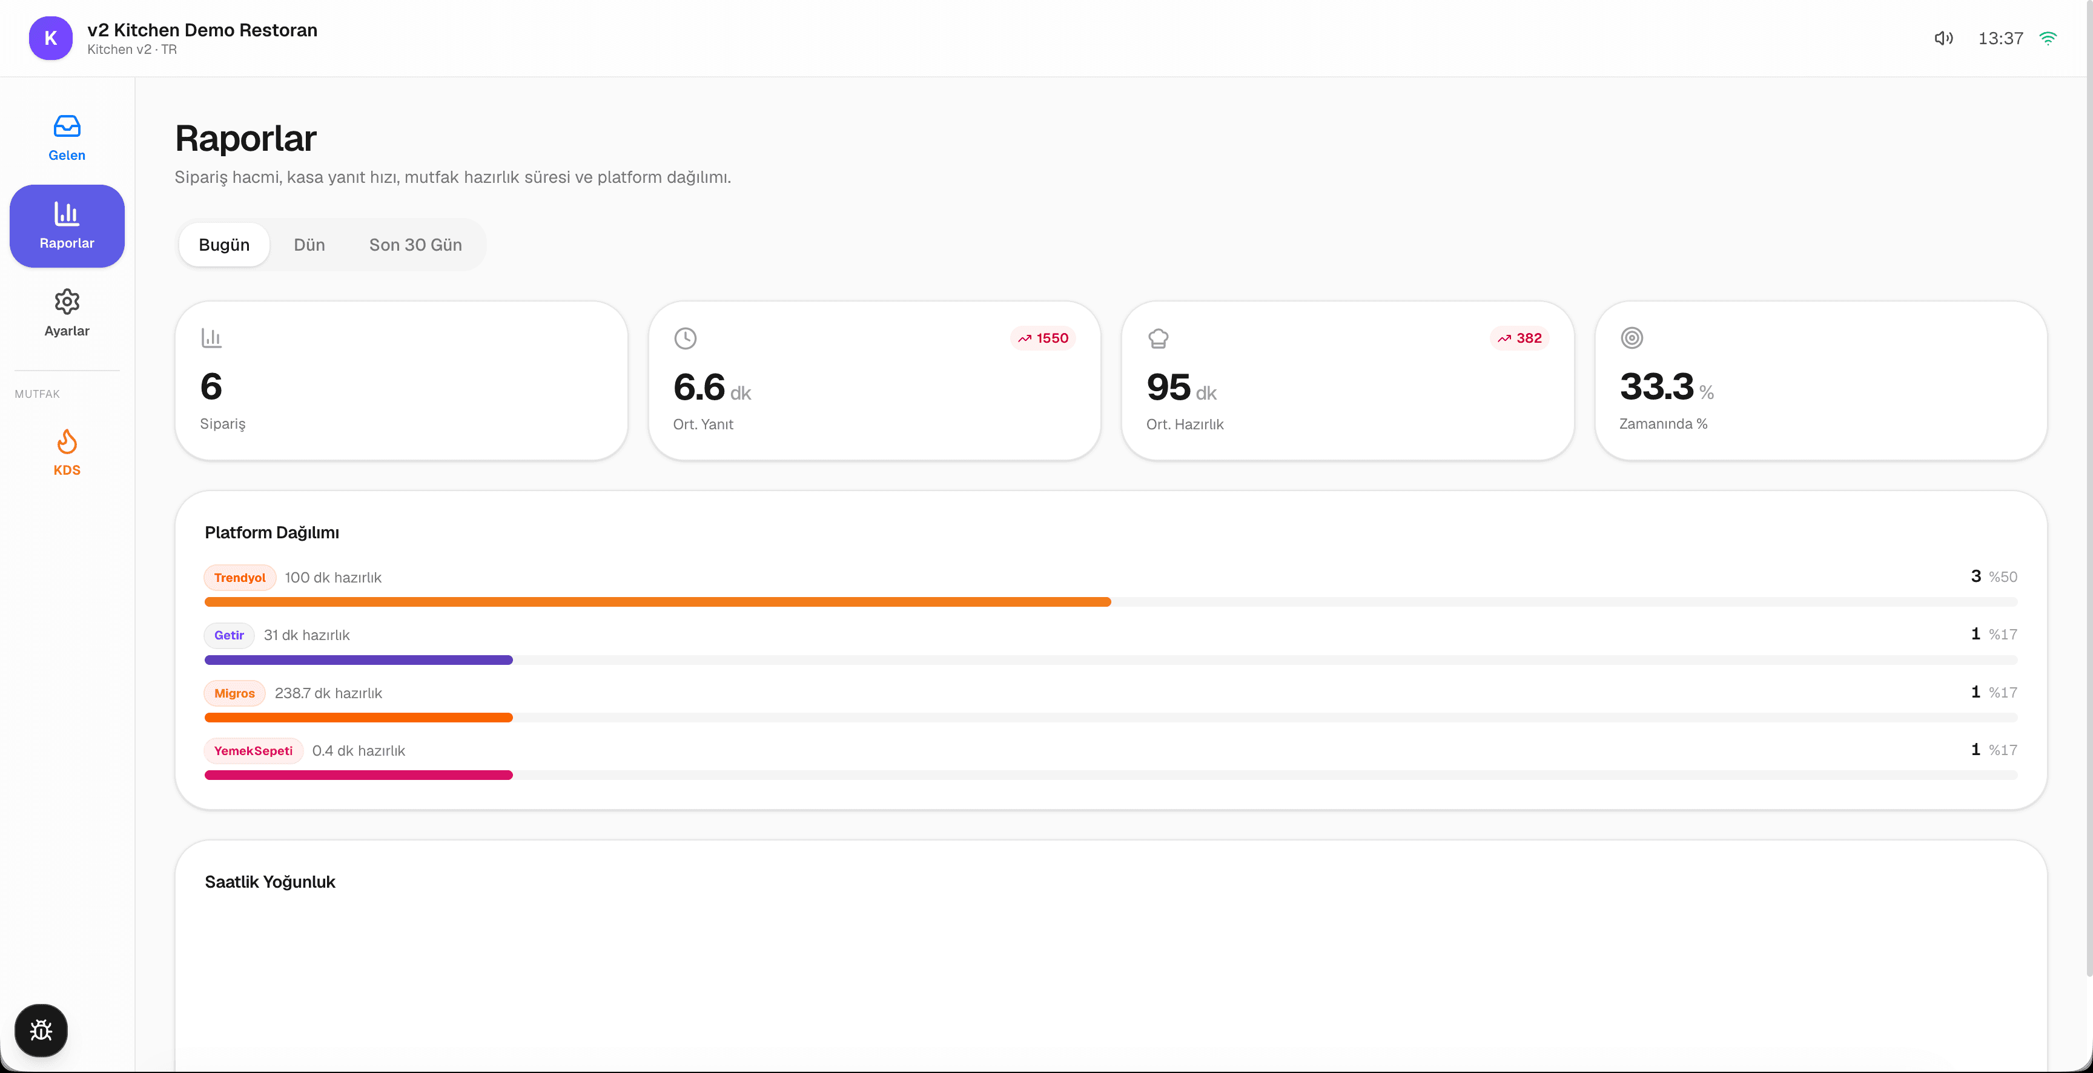Open Ayarlar gear settings icon

(67, 302)
